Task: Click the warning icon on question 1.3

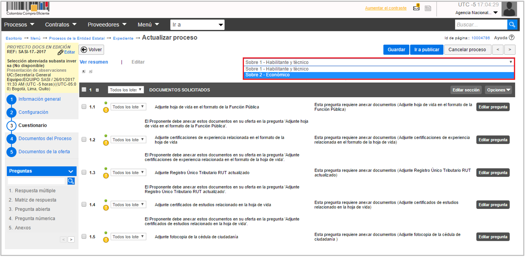Action: click(106, 176)
